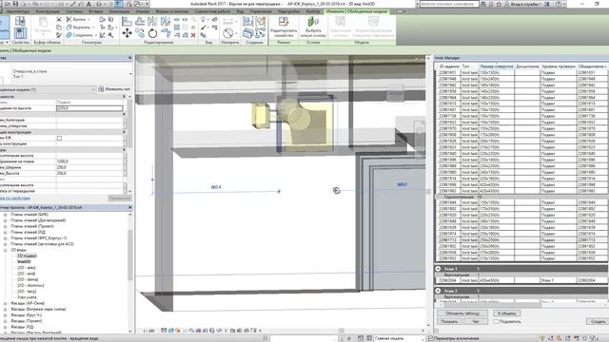Click the Align tool icon in Редактирование panel
Screen dimensions: 609x342
tap(127, 21)
